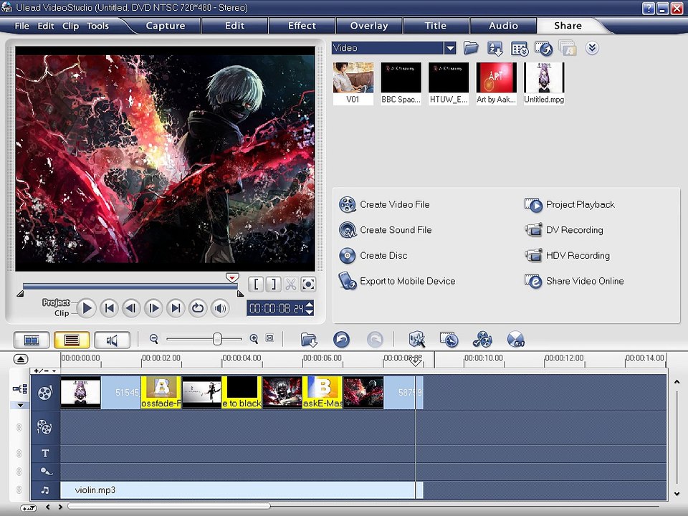Select the Fade to black transition clip
The image size is (688, 516).
click(242, 392)
